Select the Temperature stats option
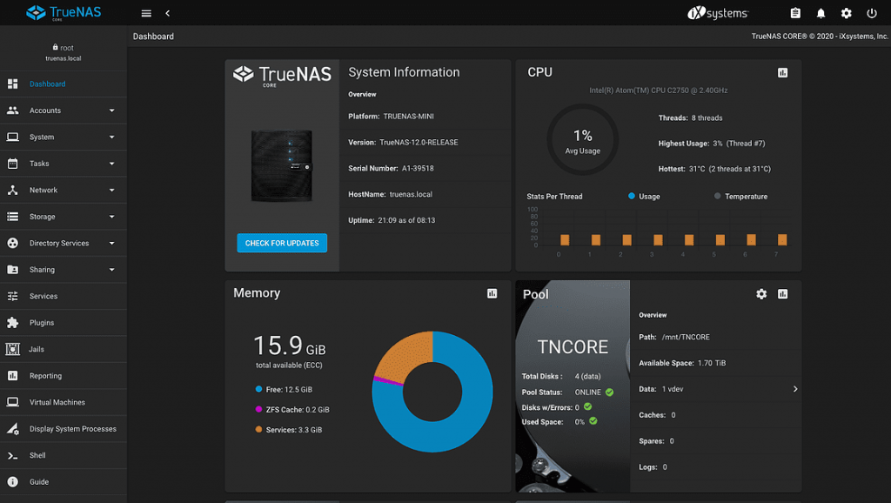891x503 pixels. [x=741, y=196]
